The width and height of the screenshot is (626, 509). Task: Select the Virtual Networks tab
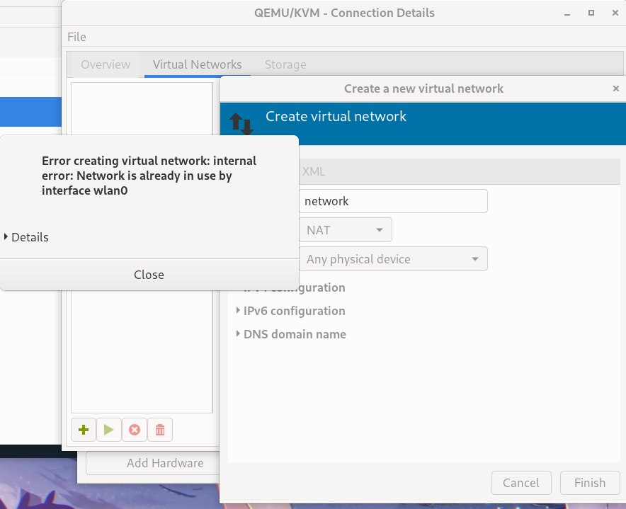[x=198, y=64]
